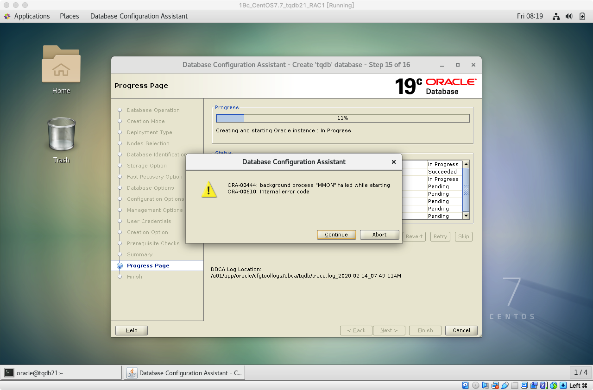
Task: Click the disabled Finish button
Action: (425, 330)
